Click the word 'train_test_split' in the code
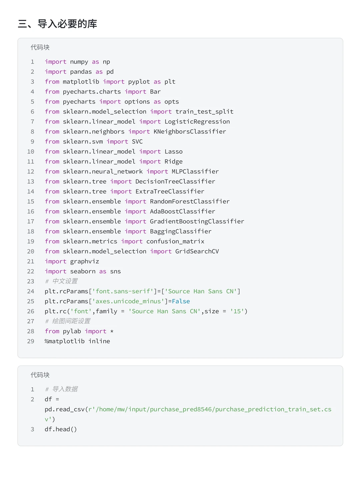The image size is (360, 480). click(x=204, y=112)
